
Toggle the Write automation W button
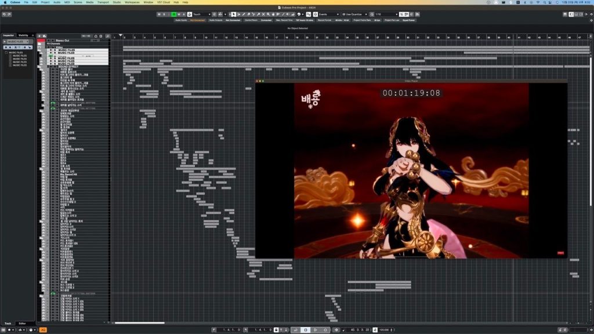[x=179, y=14]
